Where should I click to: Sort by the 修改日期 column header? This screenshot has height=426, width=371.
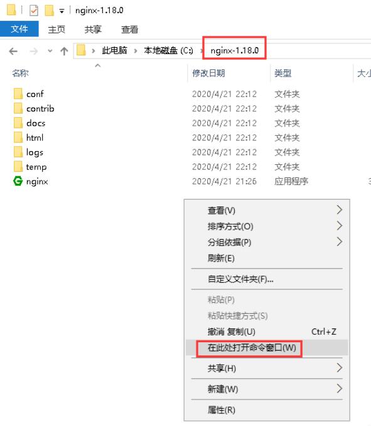point(208,73)
